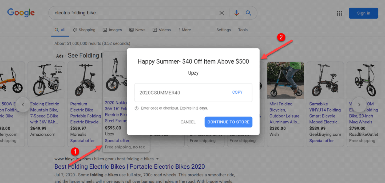Cancel the coupon dialog

click(x=188, y=122)
